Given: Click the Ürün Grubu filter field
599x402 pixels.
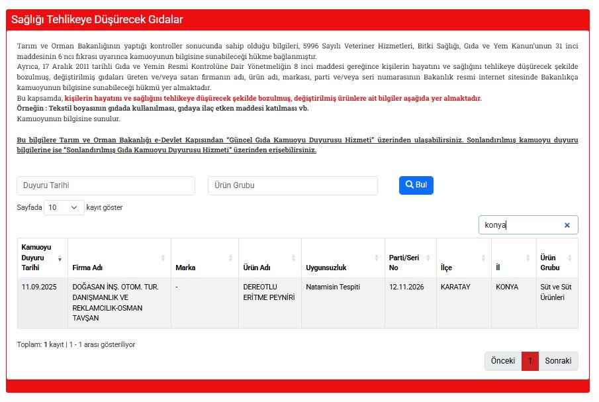Looking at the screenshot, I should pyautogui.click(x=293, y=185).
